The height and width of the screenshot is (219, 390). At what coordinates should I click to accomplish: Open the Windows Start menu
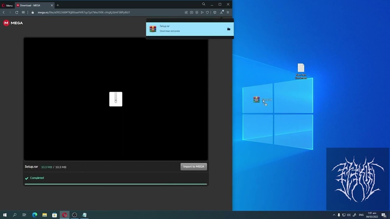pyautogui.click(x=5, y=215)
